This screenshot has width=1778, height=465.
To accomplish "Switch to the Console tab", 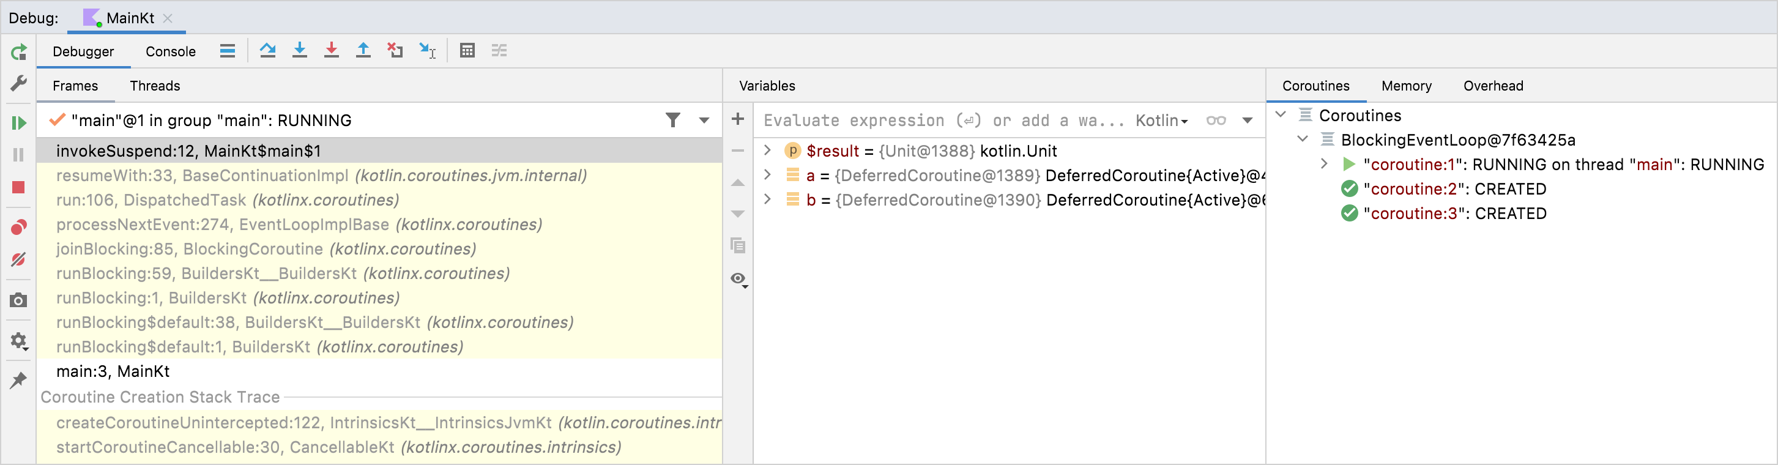I will click(x=171, y=52).
